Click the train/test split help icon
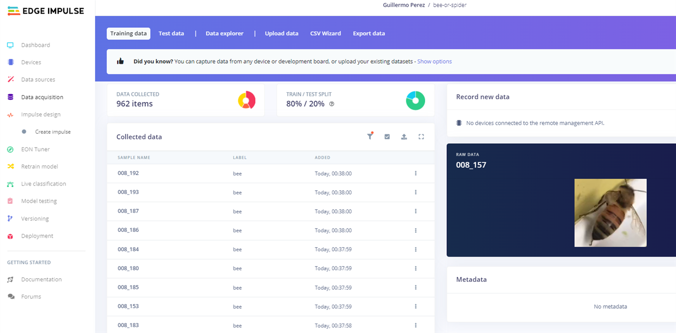676x333 pixels. point(332,104)
